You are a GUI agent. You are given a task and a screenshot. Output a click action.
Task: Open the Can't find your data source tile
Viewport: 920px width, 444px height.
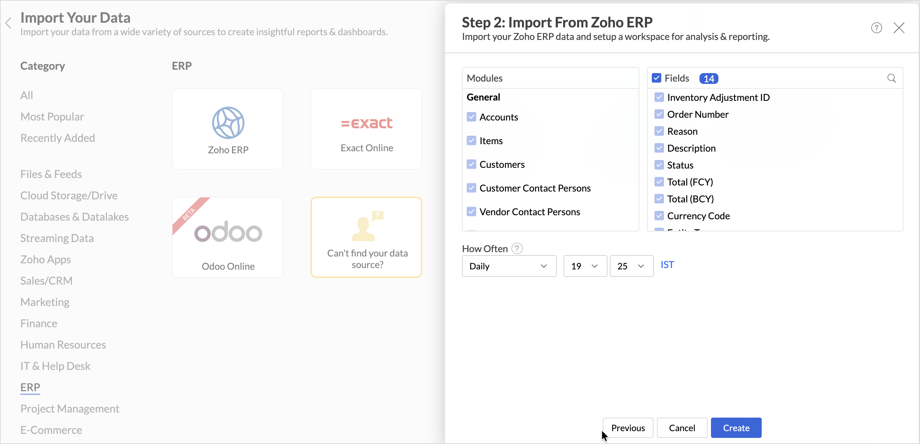tap(366, 237)
